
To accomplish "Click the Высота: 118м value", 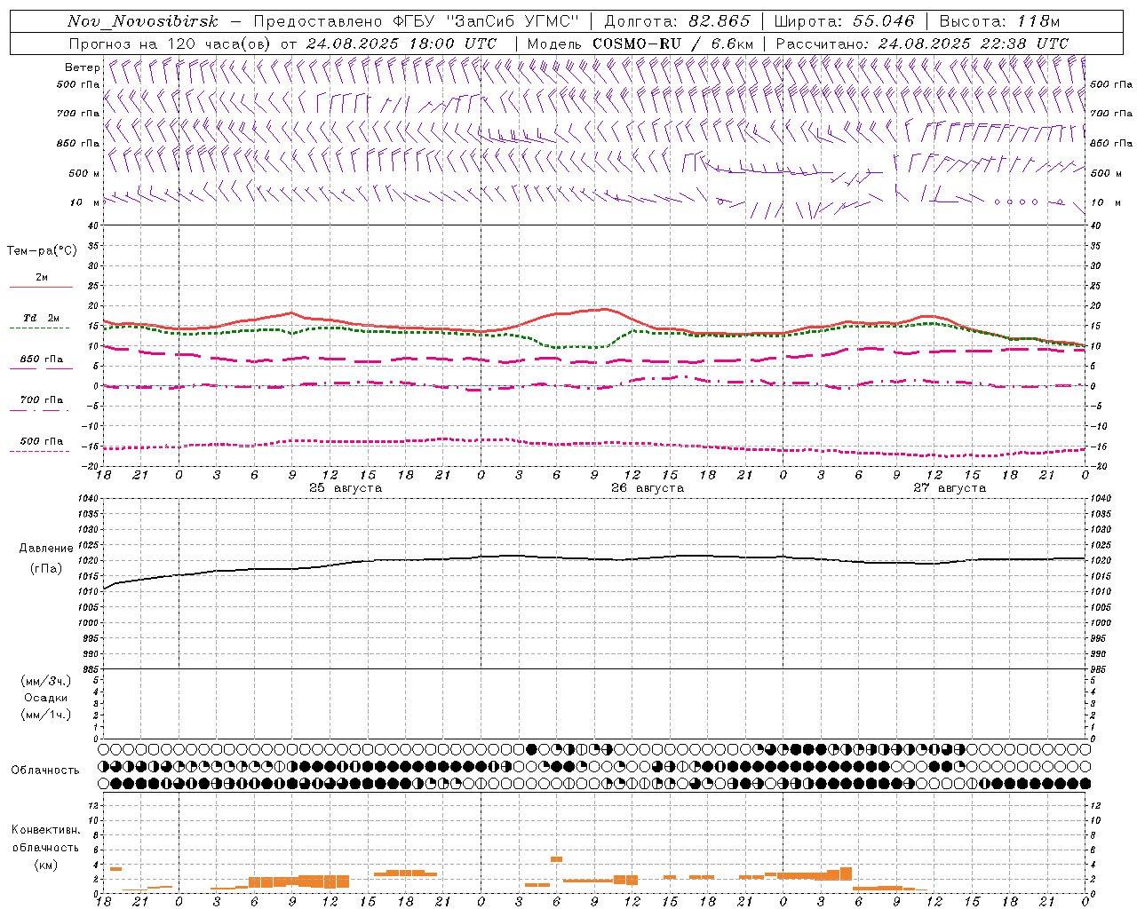I will pos(999,21).
